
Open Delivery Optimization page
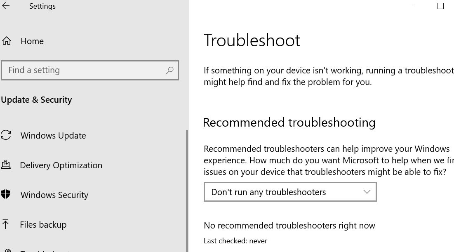click(61, 165)
